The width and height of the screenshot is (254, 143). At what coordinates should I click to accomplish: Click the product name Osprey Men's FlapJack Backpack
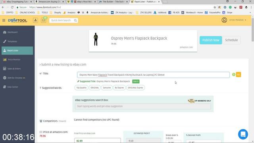tap(139, 38)
